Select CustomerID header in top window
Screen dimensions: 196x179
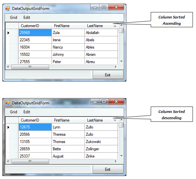click(x=35, y=26)
